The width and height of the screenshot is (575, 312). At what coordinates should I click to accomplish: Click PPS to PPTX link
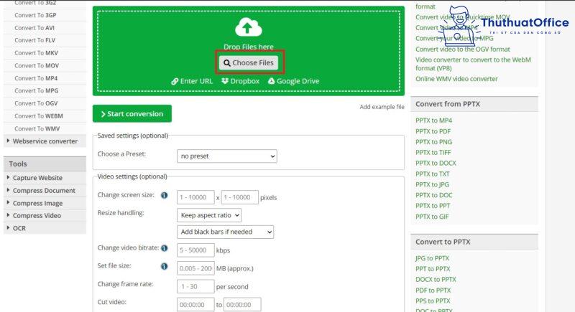(433, 301)
